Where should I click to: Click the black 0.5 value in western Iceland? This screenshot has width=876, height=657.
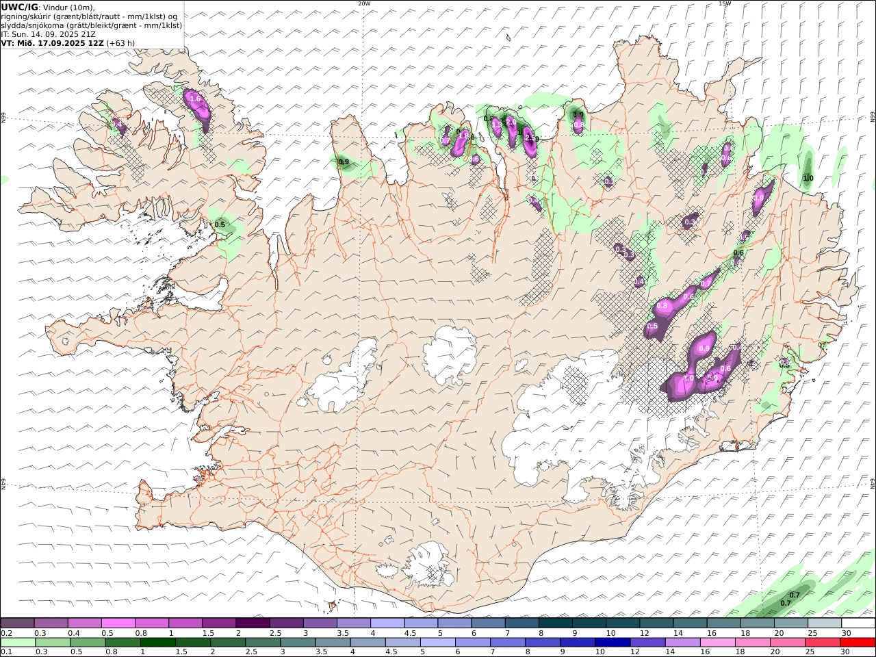220,224
